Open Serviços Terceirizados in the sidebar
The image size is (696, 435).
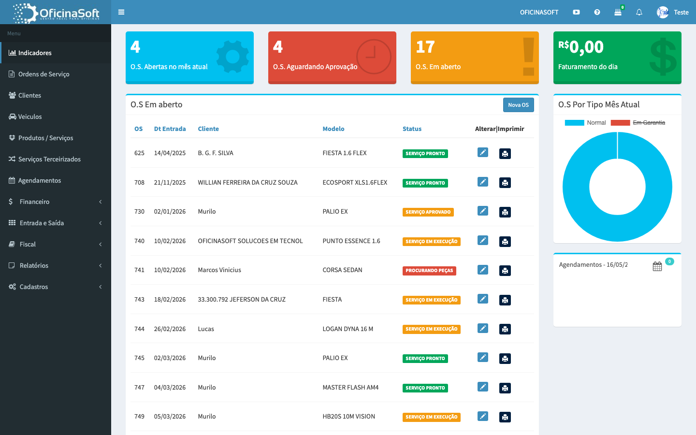tap(56, 159)
